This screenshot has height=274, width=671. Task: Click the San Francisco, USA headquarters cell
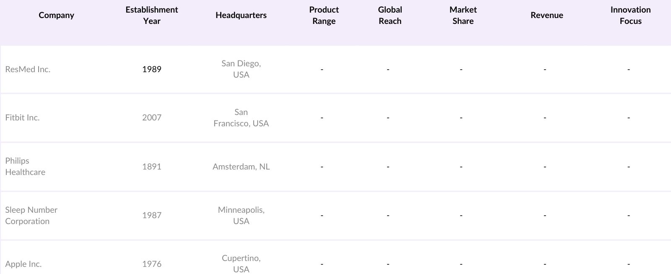click(241, 117)
